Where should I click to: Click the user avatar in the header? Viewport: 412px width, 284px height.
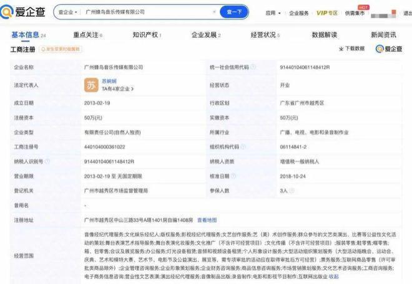coord(383,14)
